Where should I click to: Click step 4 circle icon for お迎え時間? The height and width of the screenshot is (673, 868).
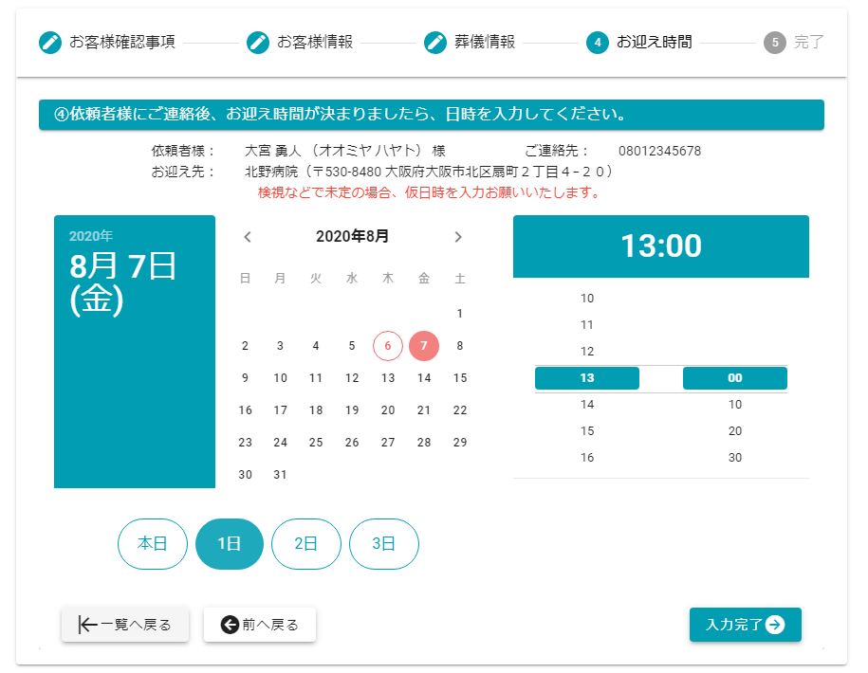click(x=597, y=43)
